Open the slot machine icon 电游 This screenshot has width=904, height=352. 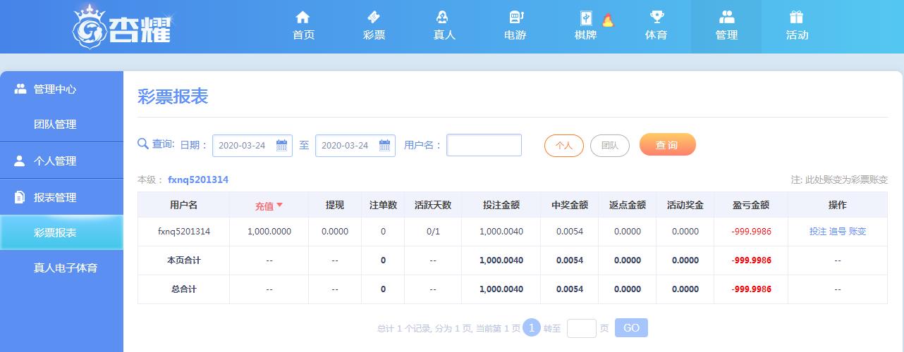coord(515,18)
